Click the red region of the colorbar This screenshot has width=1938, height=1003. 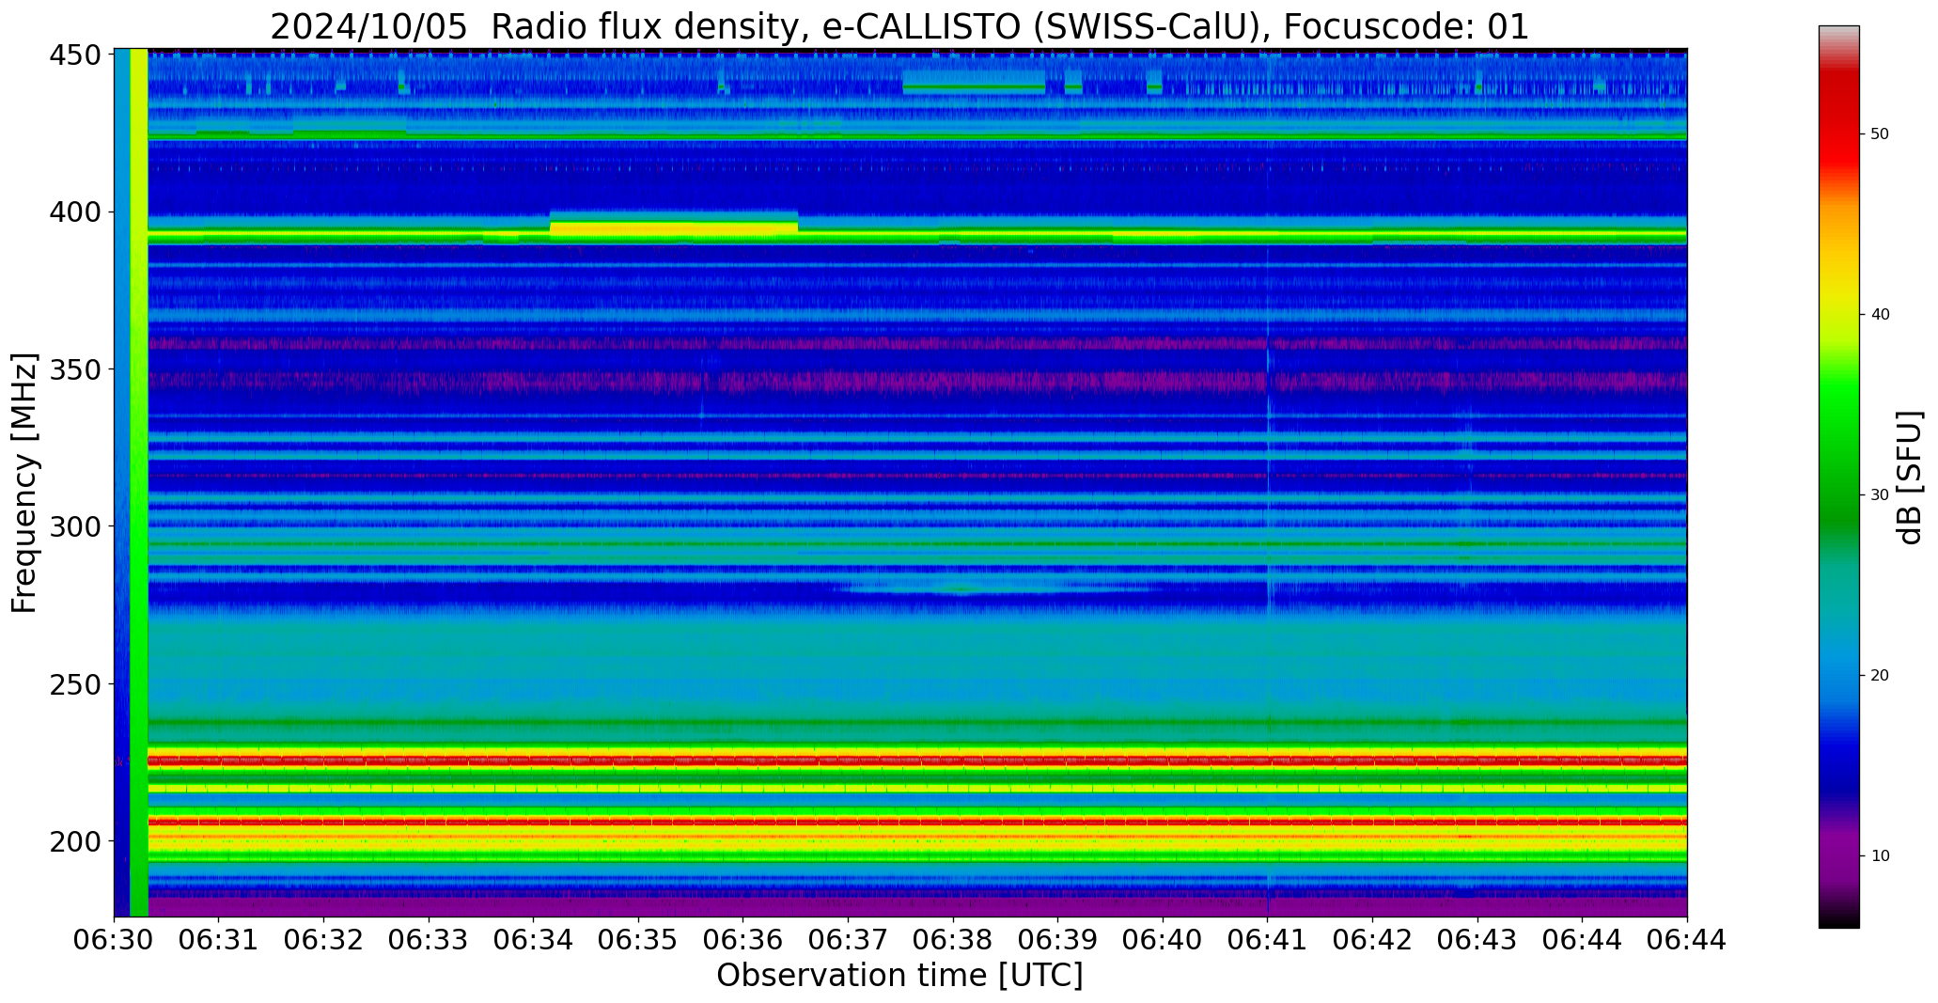[1838, 127]
